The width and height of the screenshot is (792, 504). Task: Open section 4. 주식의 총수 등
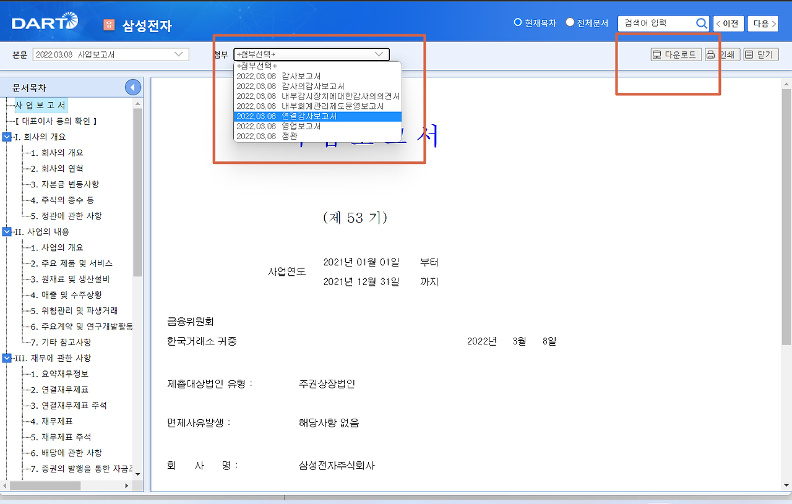pos(62,200)
